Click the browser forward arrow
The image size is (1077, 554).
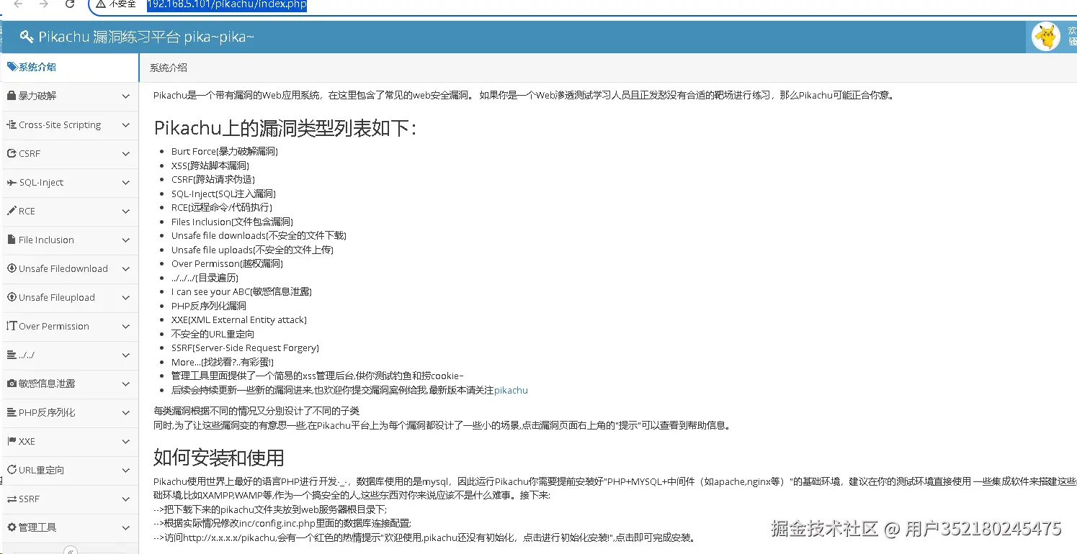[44, 4]
